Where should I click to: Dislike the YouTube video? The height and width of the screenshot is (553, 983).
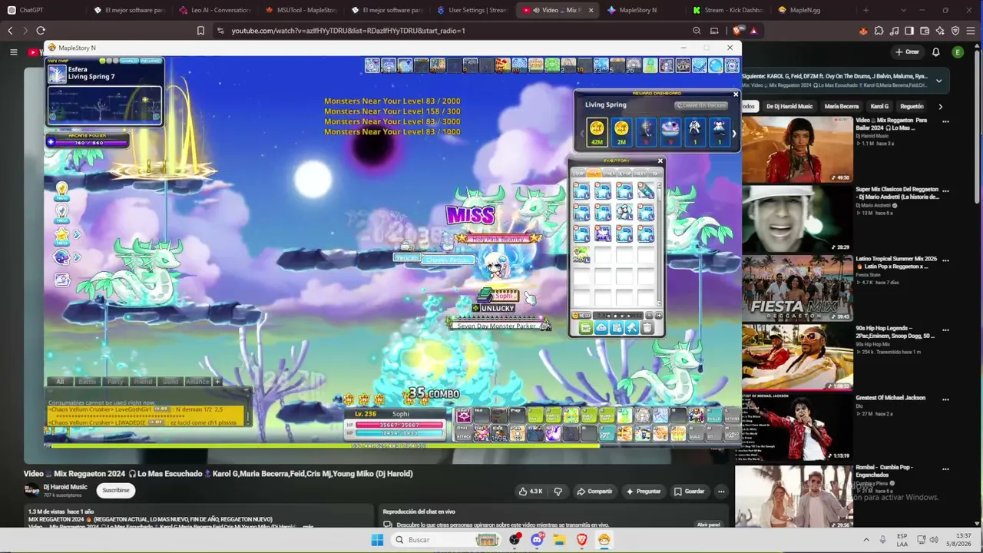tap(558, 492)
